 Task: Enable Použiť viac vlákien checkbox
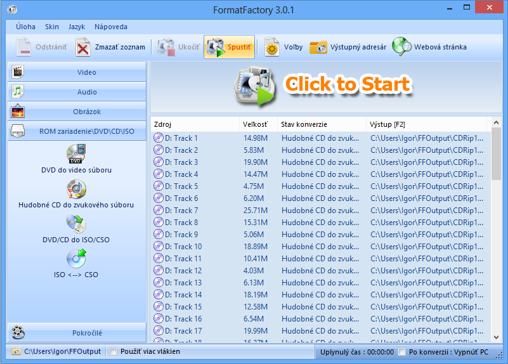[x=113, y=352]
